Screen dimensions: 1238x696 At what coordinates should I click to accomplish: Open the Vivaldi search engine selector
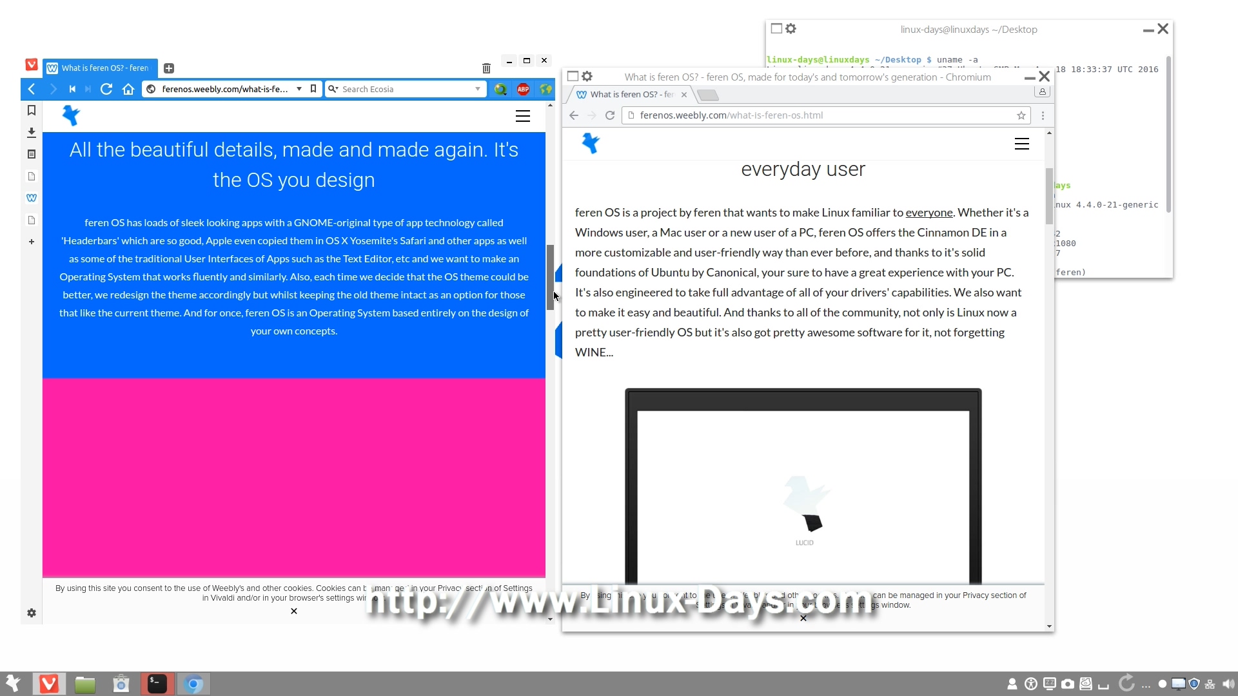pos(333,89)
